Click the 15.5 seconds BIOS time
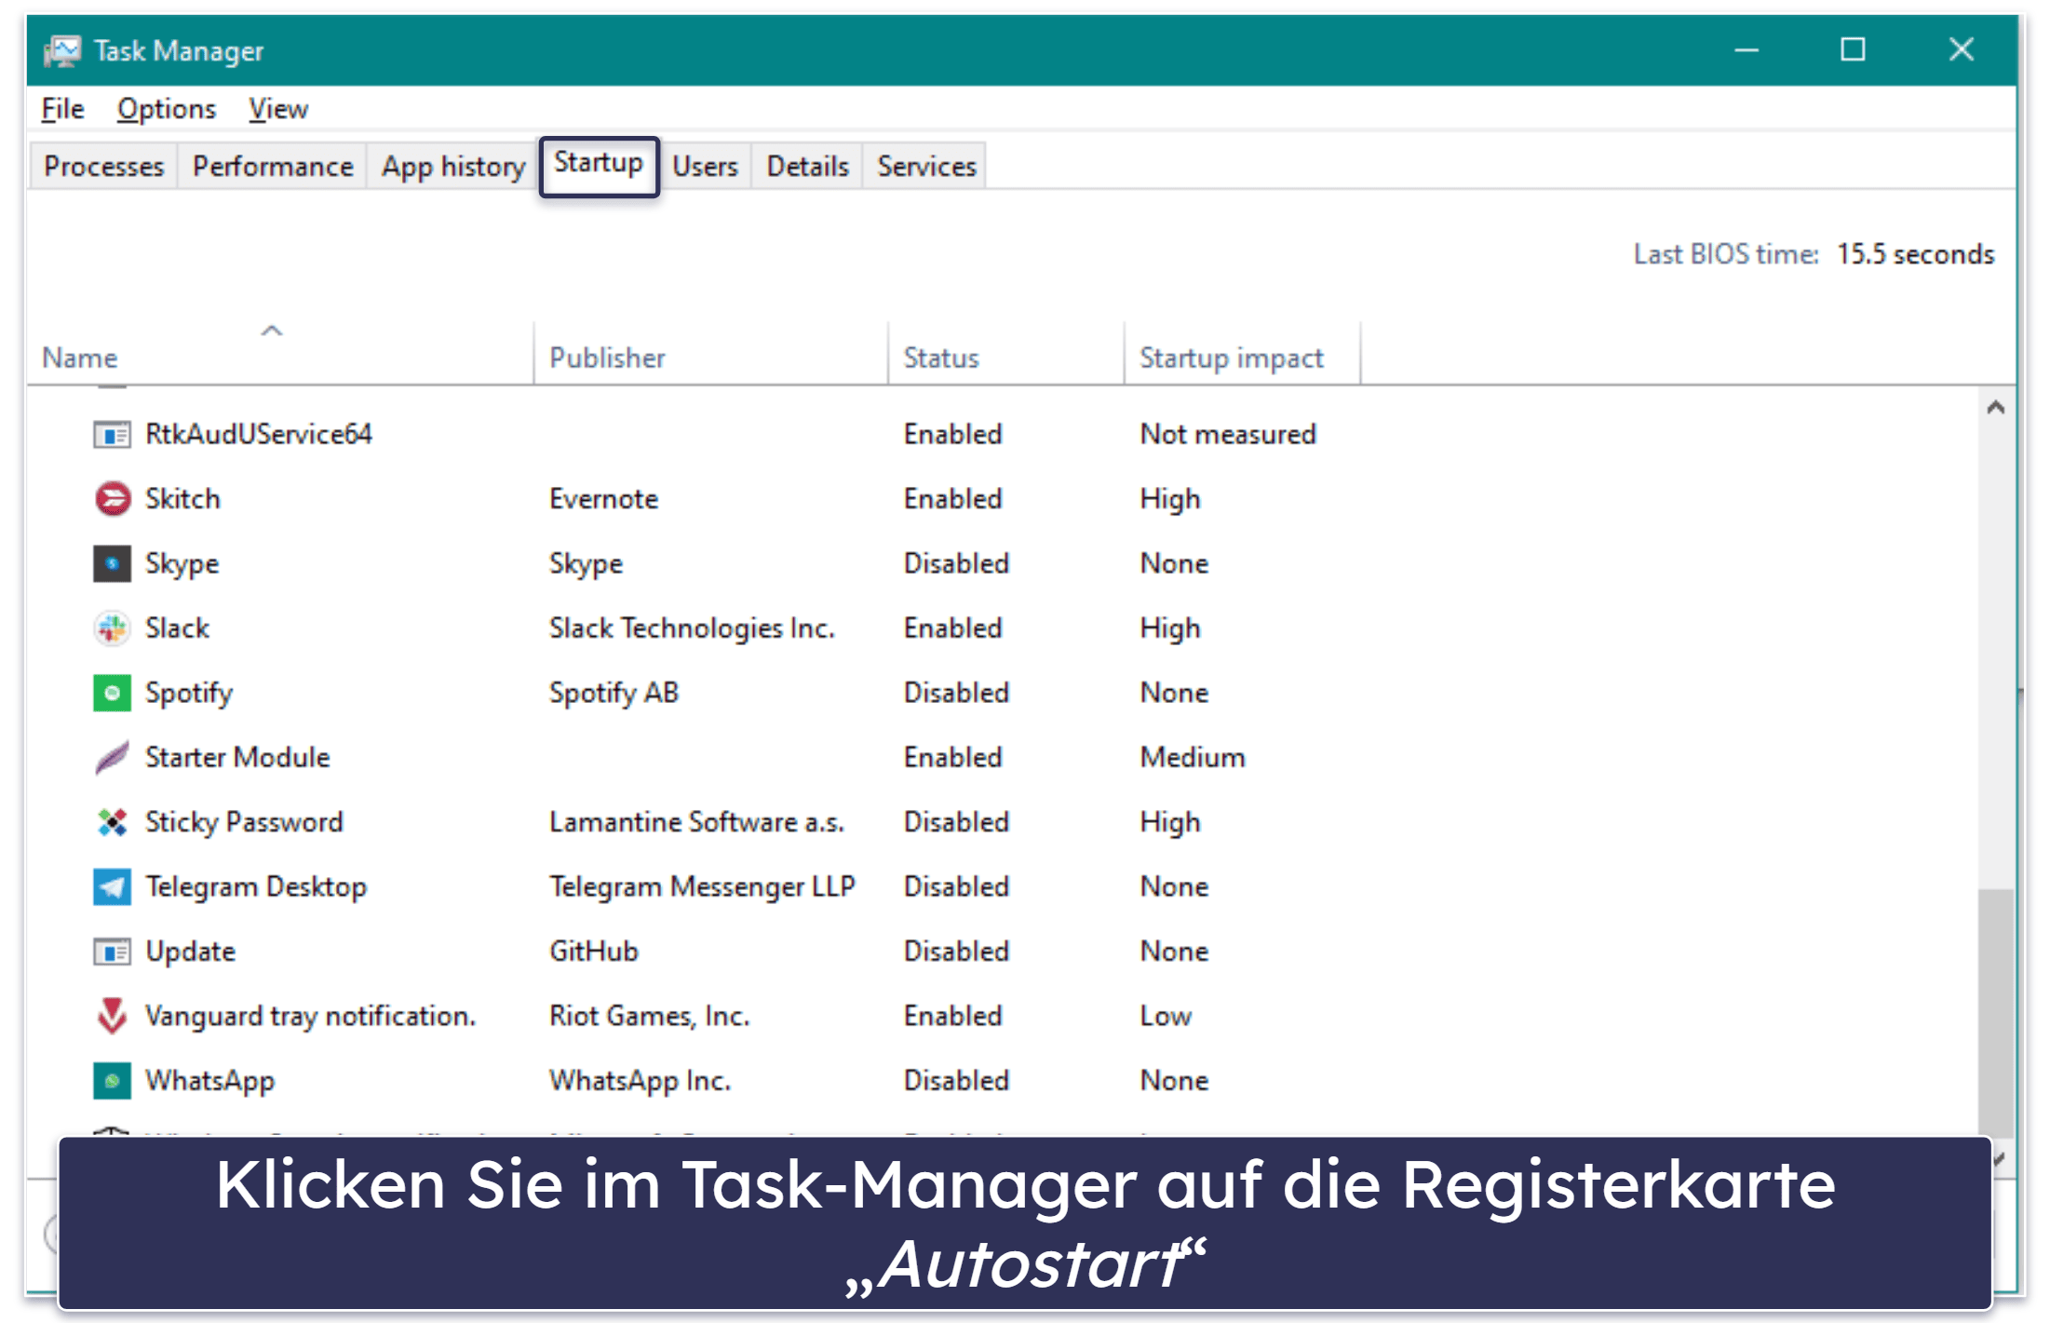Screen dimensions: 2050x1323 (1915, 254)
